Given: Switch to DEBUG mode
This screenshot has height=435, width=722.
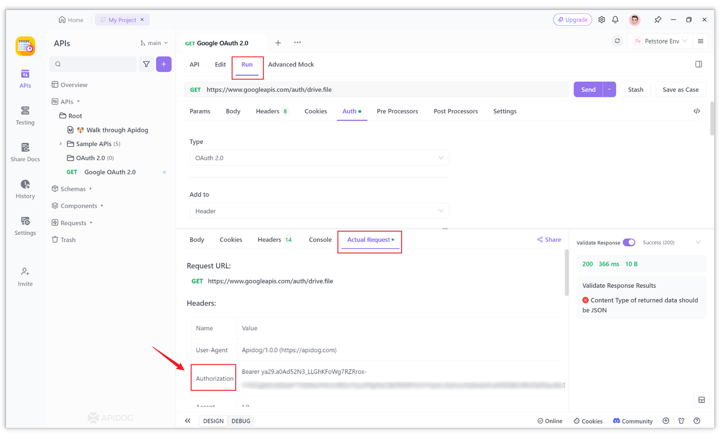Looking at the screenshot, I should tap(241, 421).
